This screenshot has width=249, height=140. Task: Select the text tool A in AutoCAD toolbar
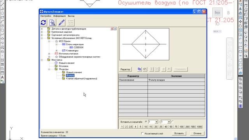(2, 77)
